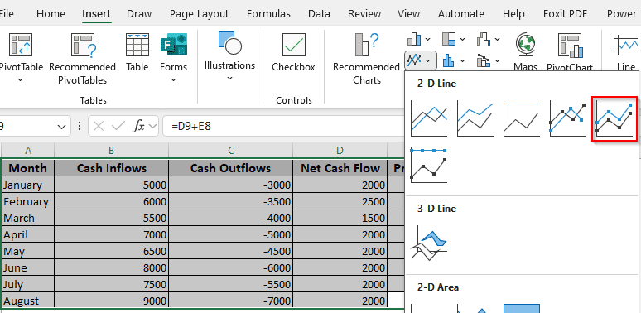Open the column or bar chart dropdown
Viewport: 641px width, 313px height.
419,39
